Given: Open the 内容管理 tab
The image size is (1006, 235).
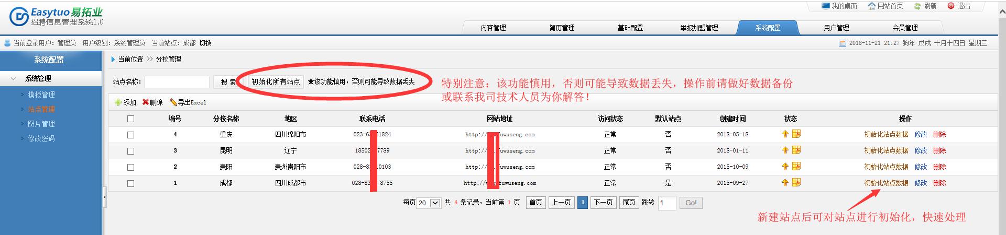Looking at the screenshot, I should [x=493, y=28].
